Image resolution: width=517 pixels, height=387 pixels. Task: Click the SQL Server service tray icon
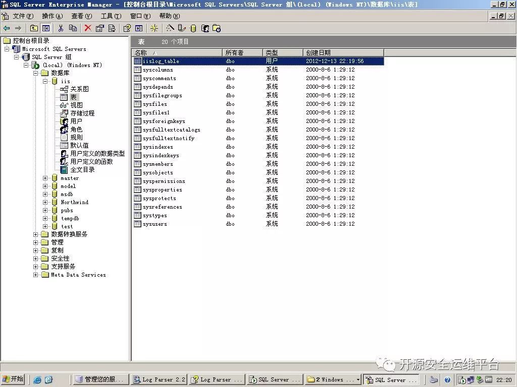click(461, 380)
